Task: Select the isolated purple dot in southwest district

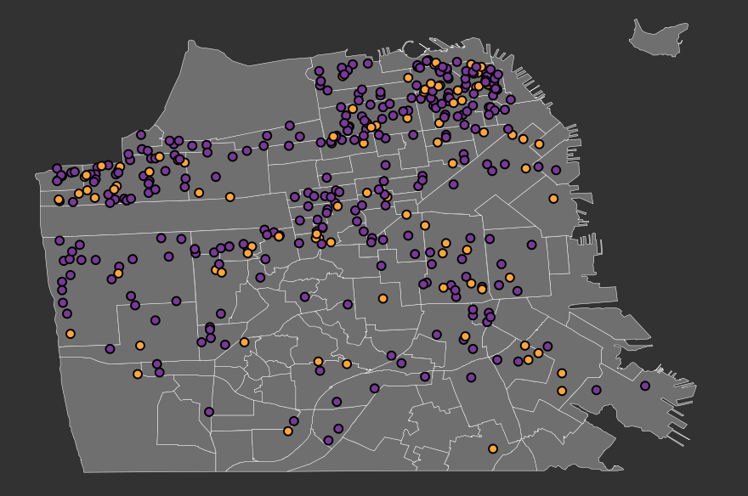Action: [x=209, y=412]
